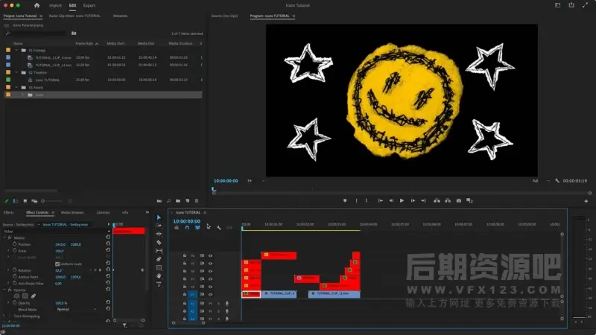Screen dimensions: 596x335
Task: Open timeline wrench display settings
Action: point(218,227)
